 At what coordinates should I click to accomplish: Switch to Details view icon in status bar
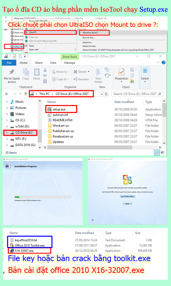coord(157,152)
